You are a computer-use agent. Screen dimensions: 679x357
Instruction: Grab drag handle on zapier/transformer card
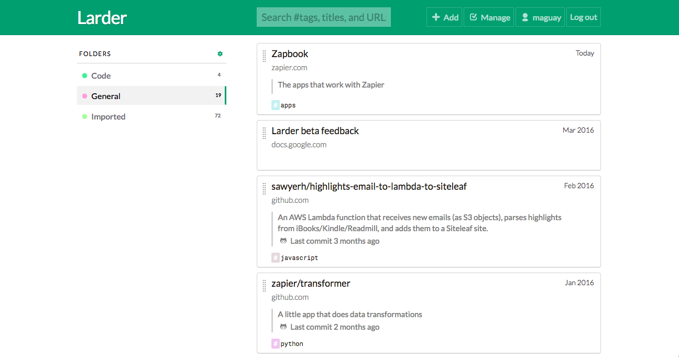coord(264,286)
